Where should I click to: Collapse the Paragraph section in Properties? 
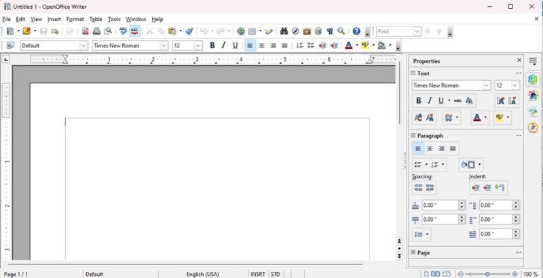click(x=413, y=136)
